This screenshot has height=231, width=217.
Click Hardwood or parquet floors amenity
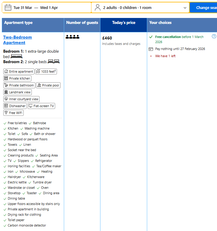click(x=28, y=139)
